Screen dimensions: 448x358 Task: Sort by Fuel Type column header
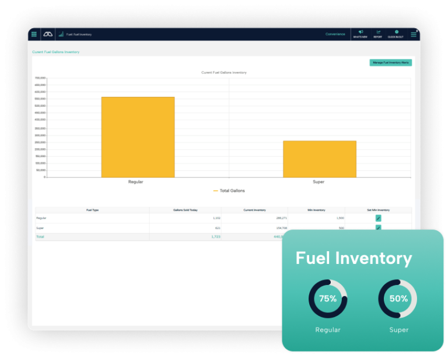coord(92,210)
